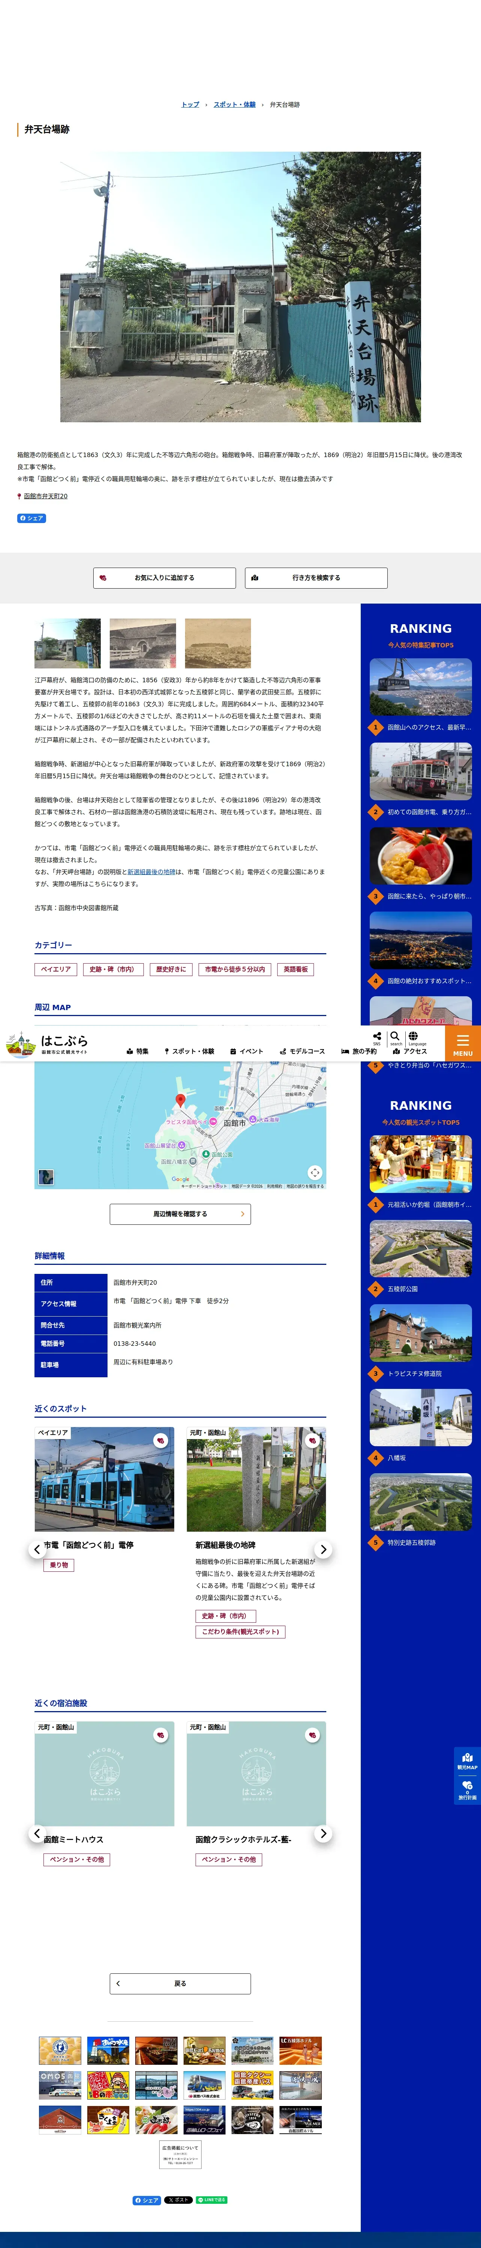Screen dimensions: 481x2248
Task: Open the 函館市弁天町20 address link
Action: pos(45,496)
